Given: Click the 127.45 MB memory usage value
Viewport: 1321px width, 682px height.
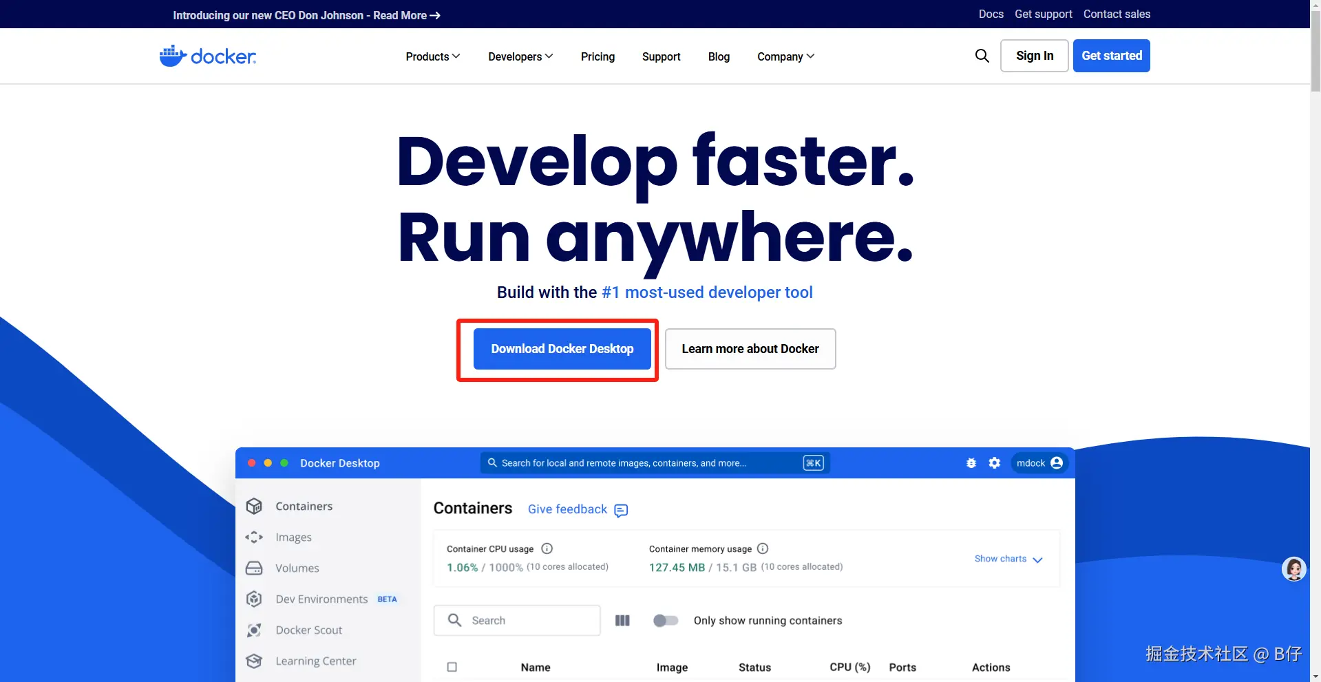Looking at the screenshot, I should coord(677,568).
